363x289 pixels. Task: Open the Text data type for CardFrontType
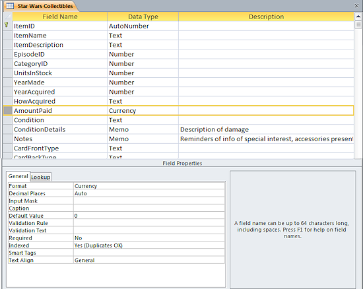(143, 148)
